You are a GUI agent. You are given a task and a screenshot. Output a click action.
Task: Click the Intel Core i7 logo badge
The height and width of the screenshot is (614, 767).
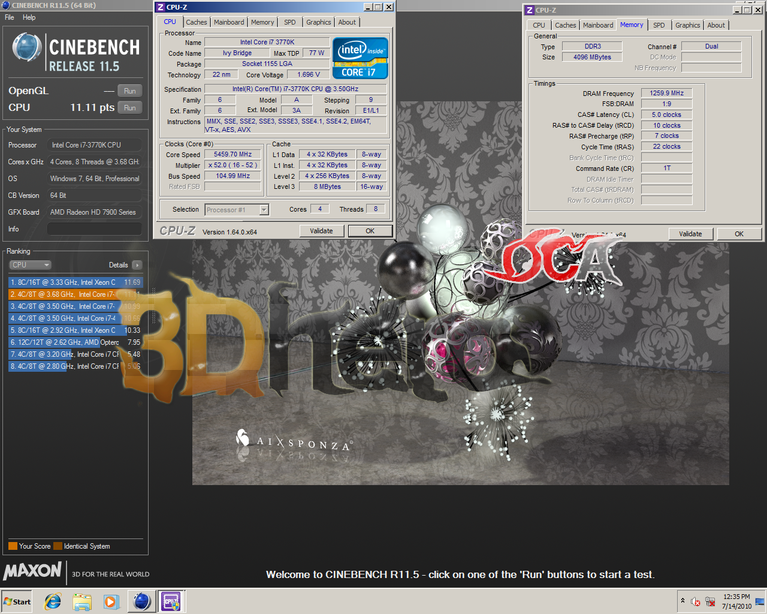click(360, 58)
